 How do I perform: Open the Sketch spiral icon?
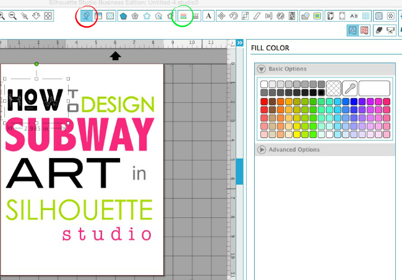(x=378, y=16)
